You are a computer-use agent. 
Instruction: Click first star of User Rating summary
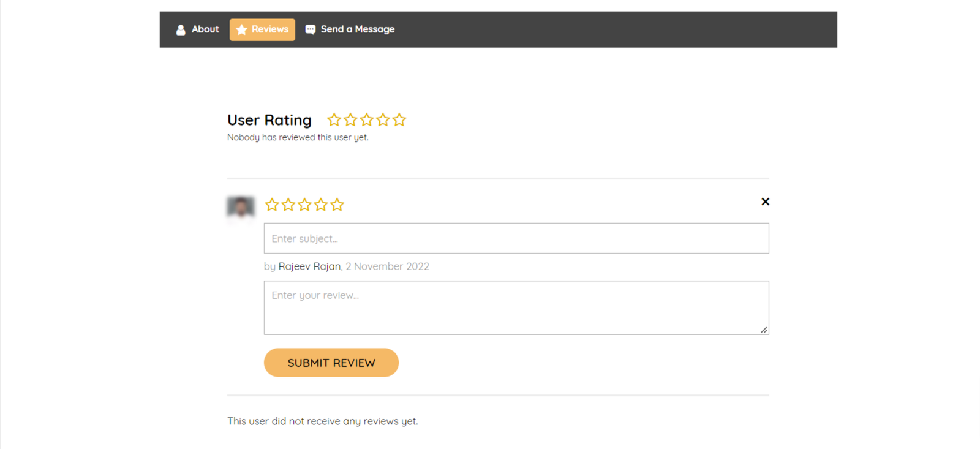334,119
